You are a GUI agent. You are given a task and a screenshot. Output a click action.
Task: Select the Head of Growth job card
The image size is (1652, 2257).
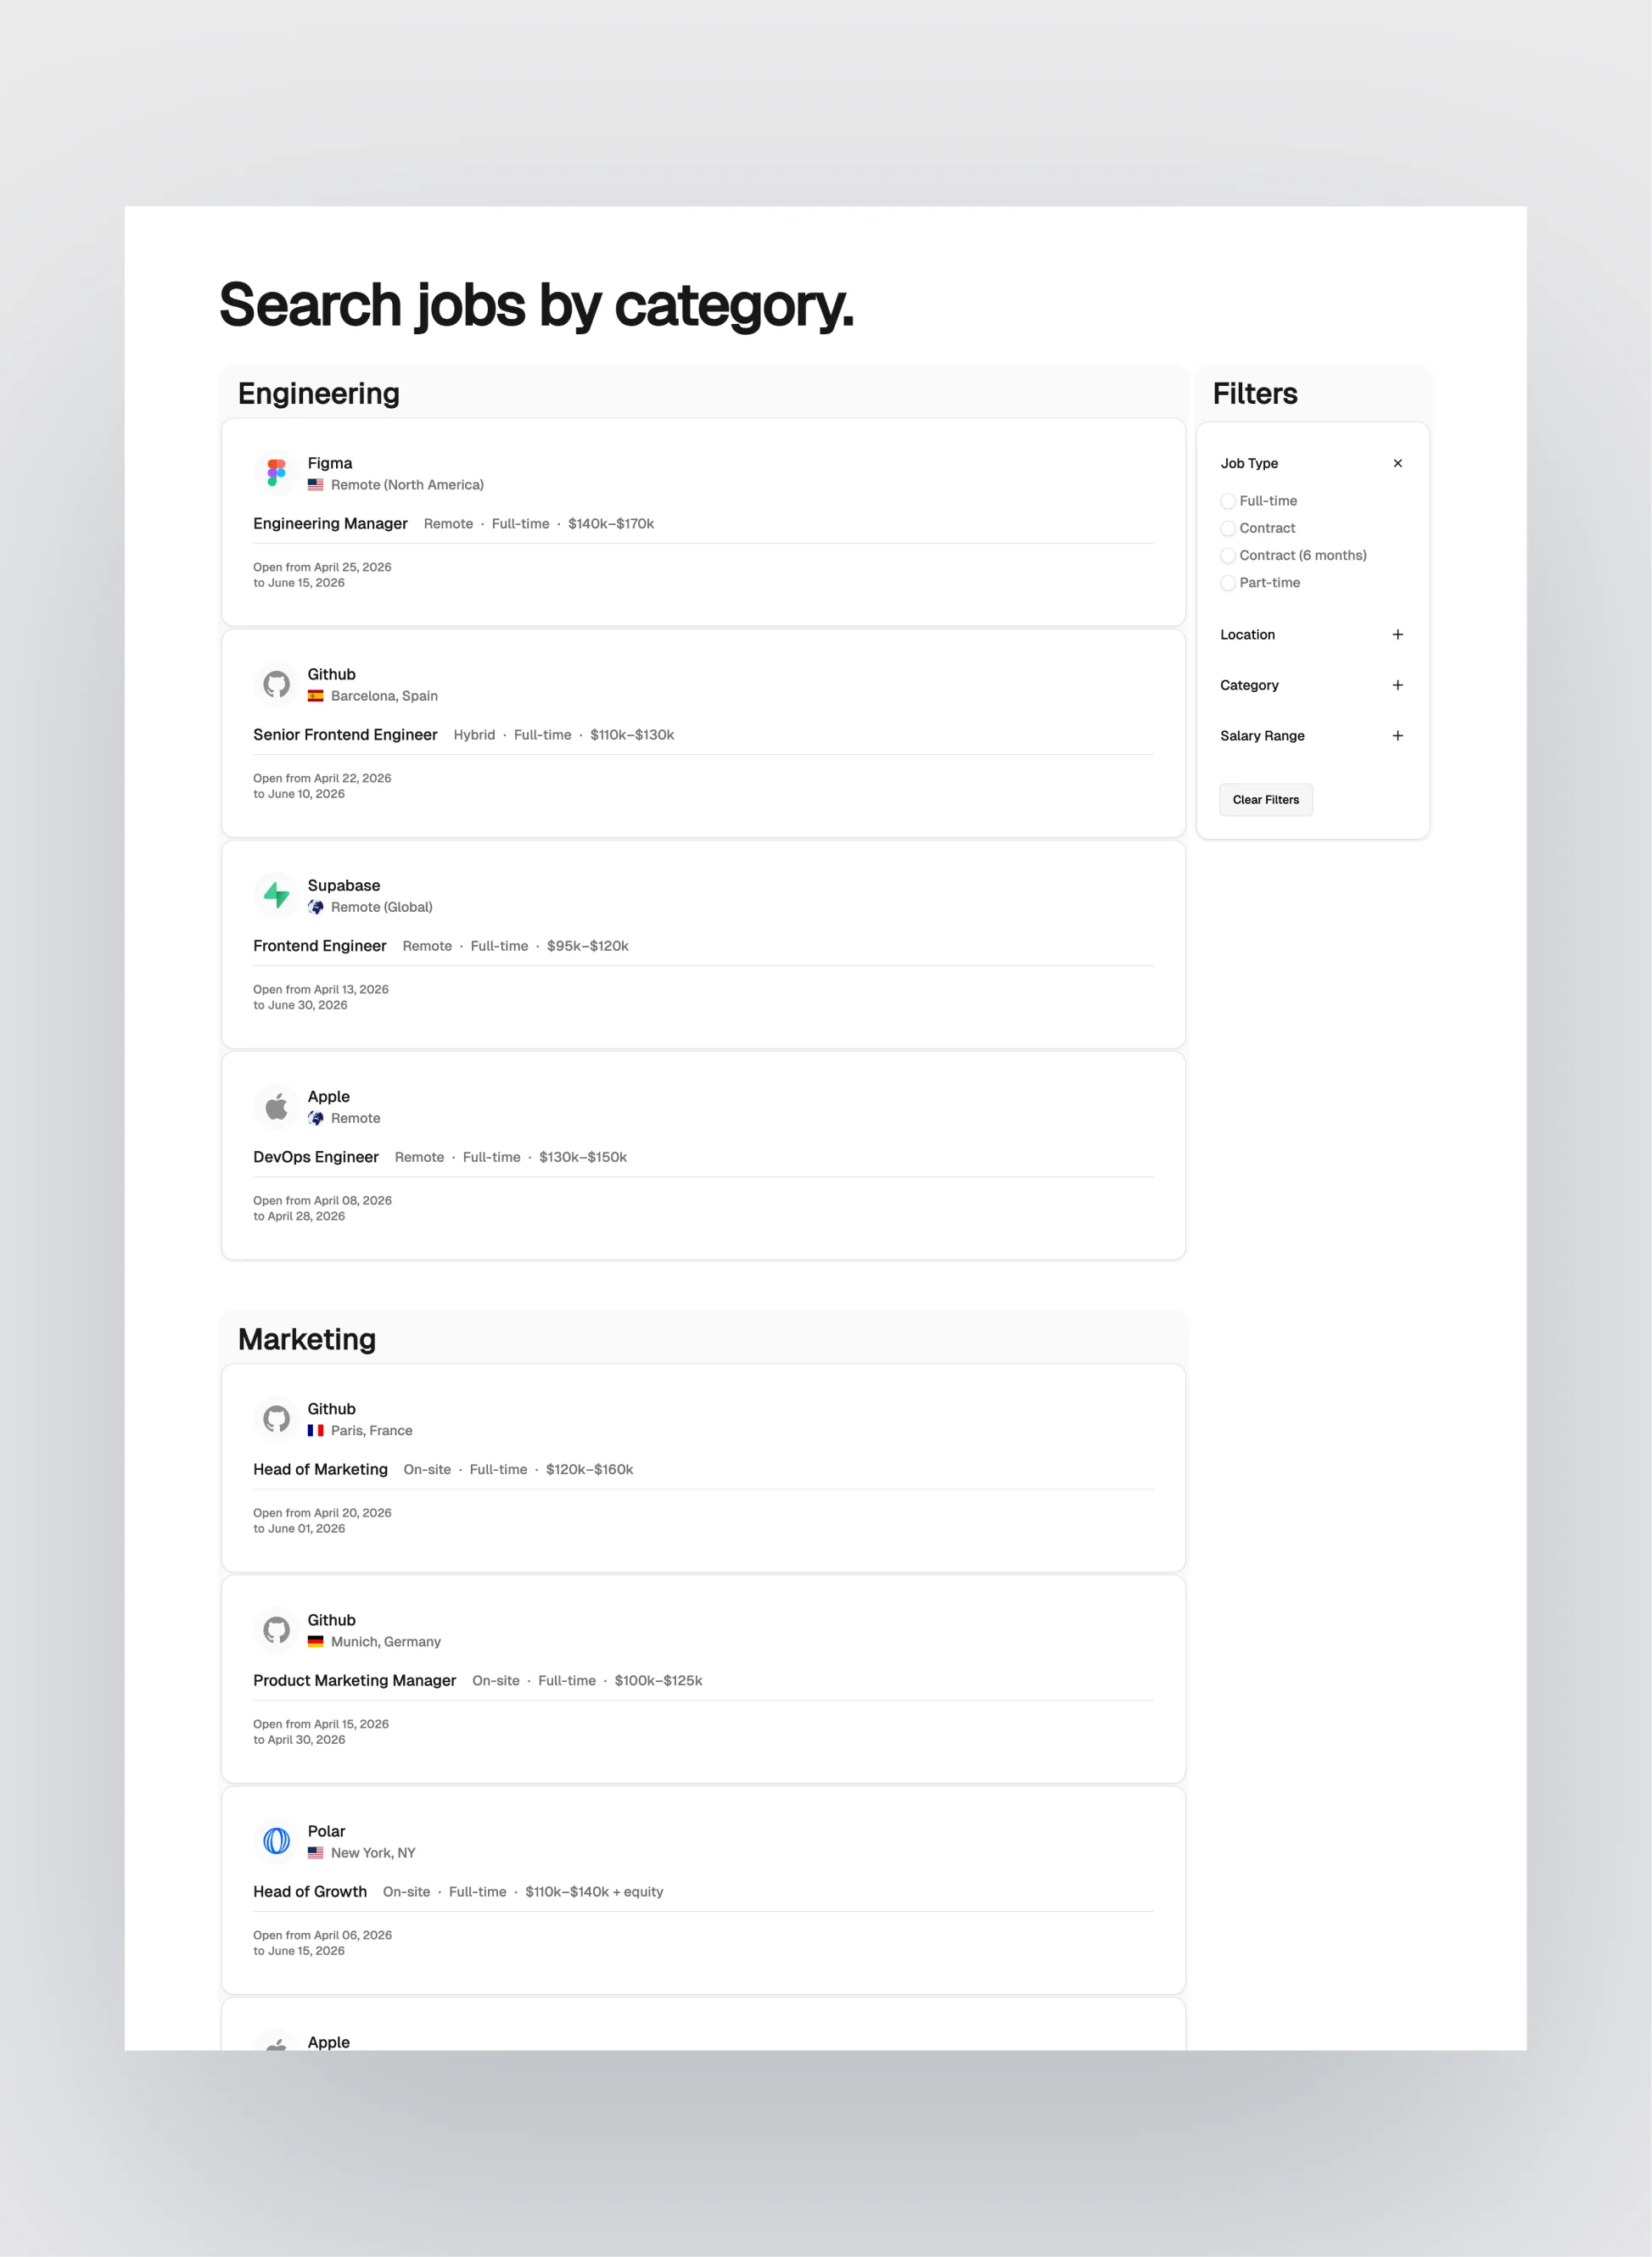[x=310, y=1891]
